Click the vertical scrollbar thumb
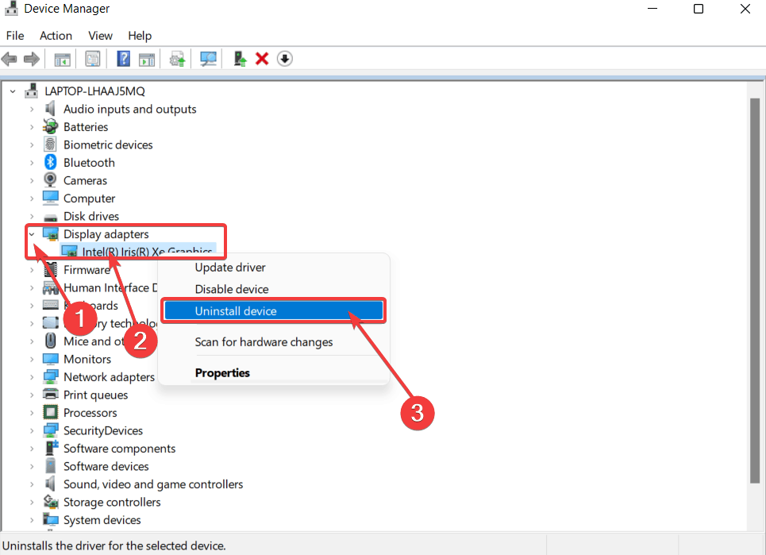The width and height of the screenshot is (766, 555). (x=755, y=291)
